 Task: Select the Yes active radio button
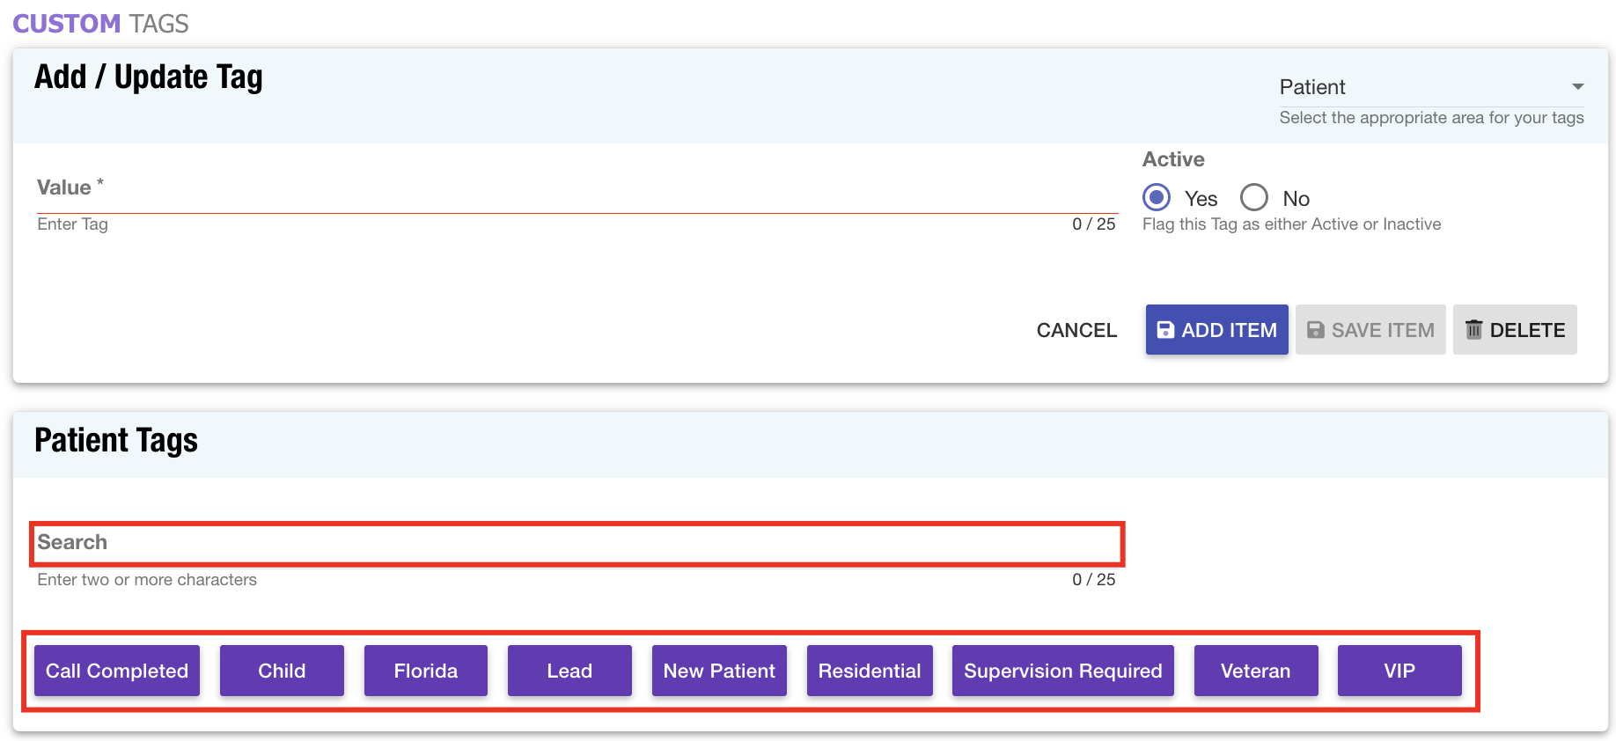(x=1157, y=197)
